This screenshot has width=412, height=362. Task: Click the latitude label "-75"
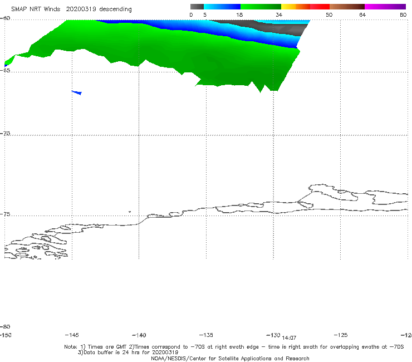pos(5,214)
